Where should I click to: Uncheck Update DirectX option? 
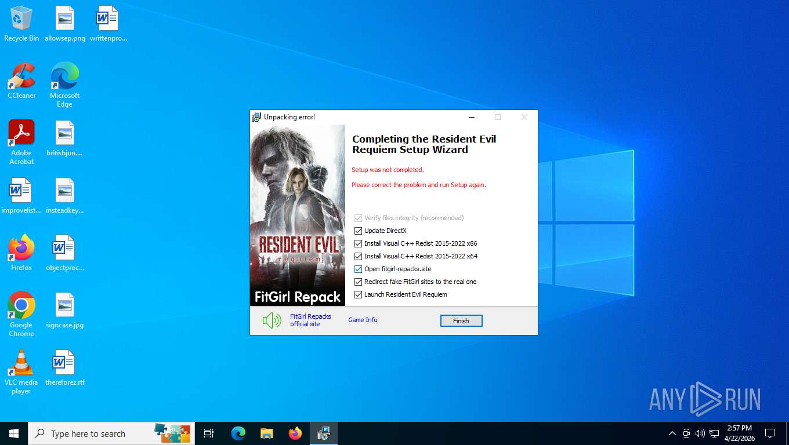pyautogui.click(x=358, y=231)
